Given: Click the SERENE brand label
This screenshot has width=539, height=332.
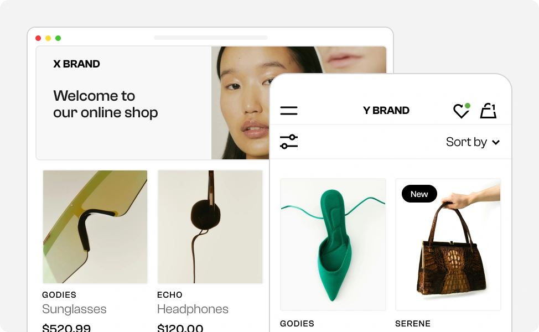Looking at the screenshot, I should coord(412,323).
